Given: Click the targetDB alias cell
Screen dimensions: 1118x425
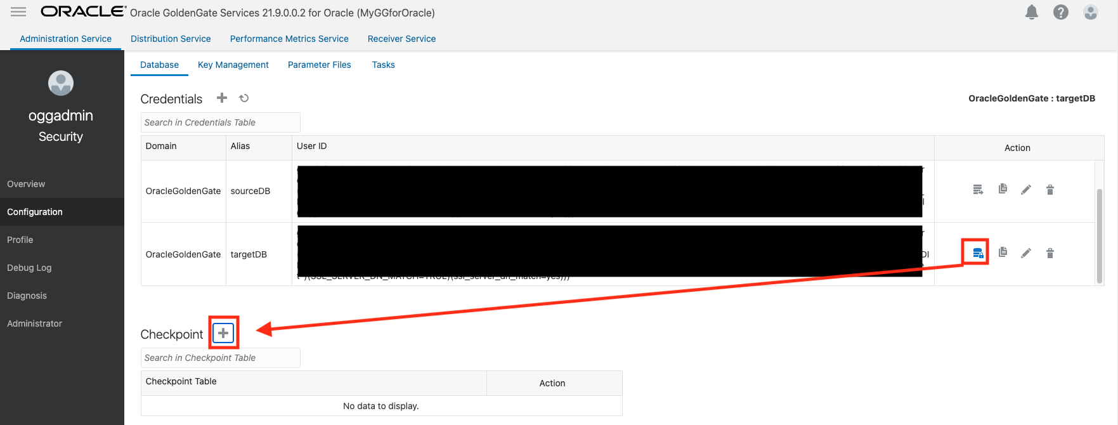Looking at the screenshot, I should (x=259, y=254).
